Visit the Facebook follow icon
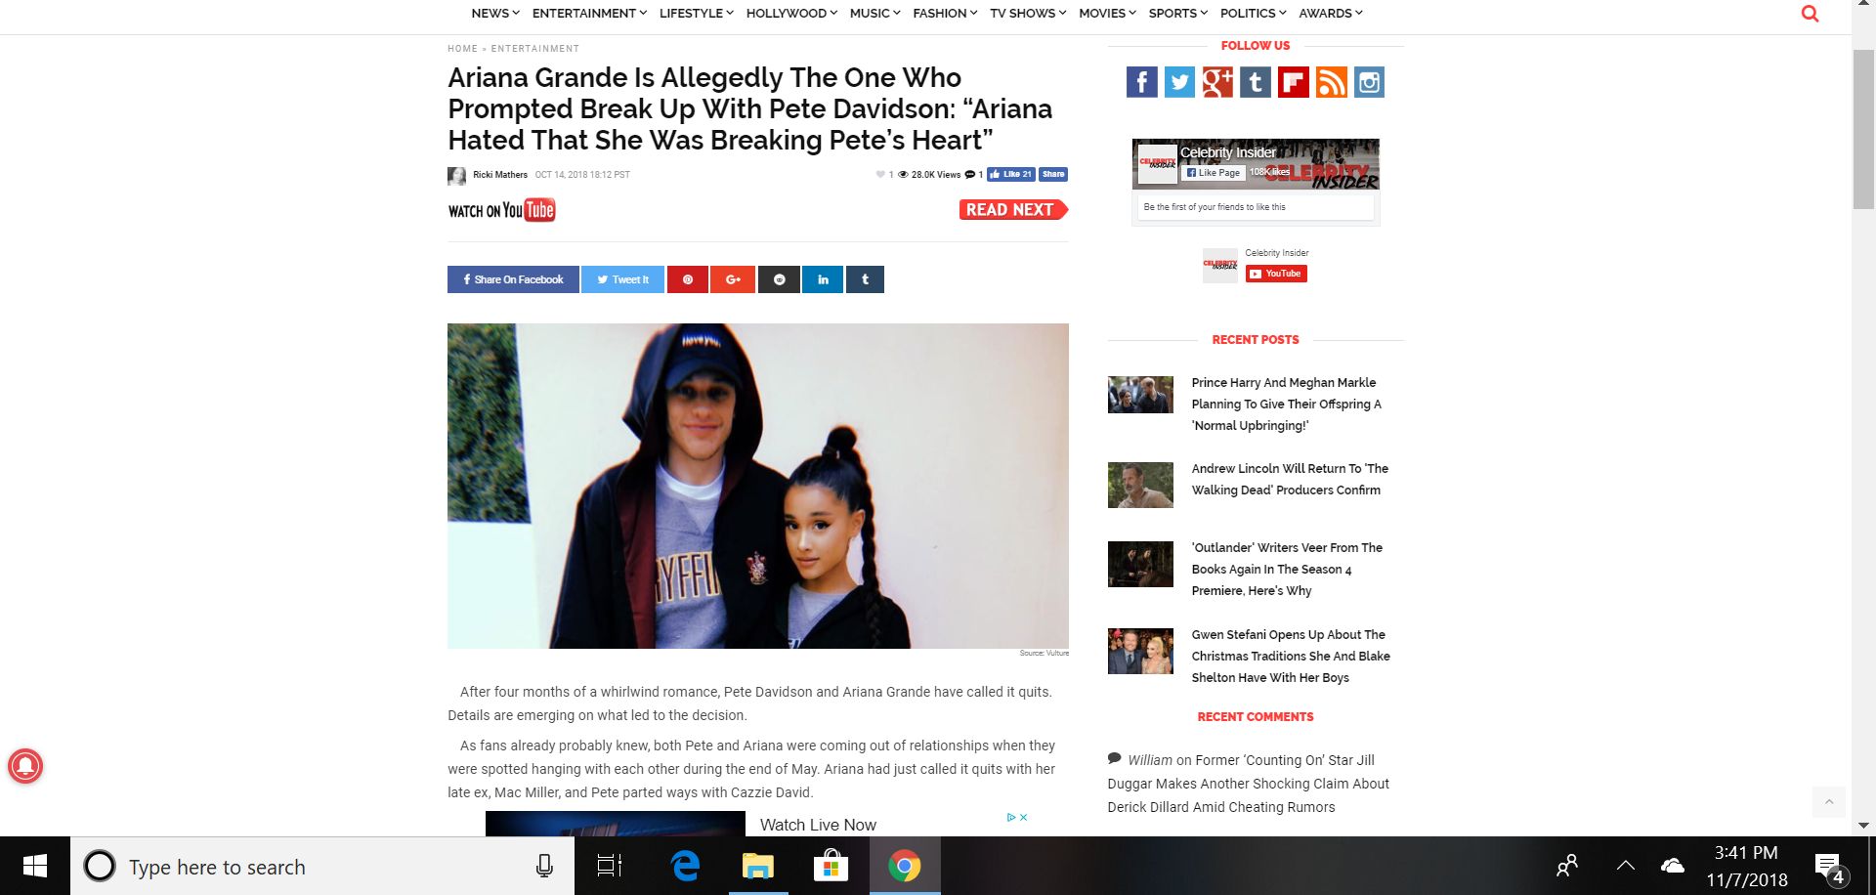This screenshot has height=895, width=1876. [1141, 82]
